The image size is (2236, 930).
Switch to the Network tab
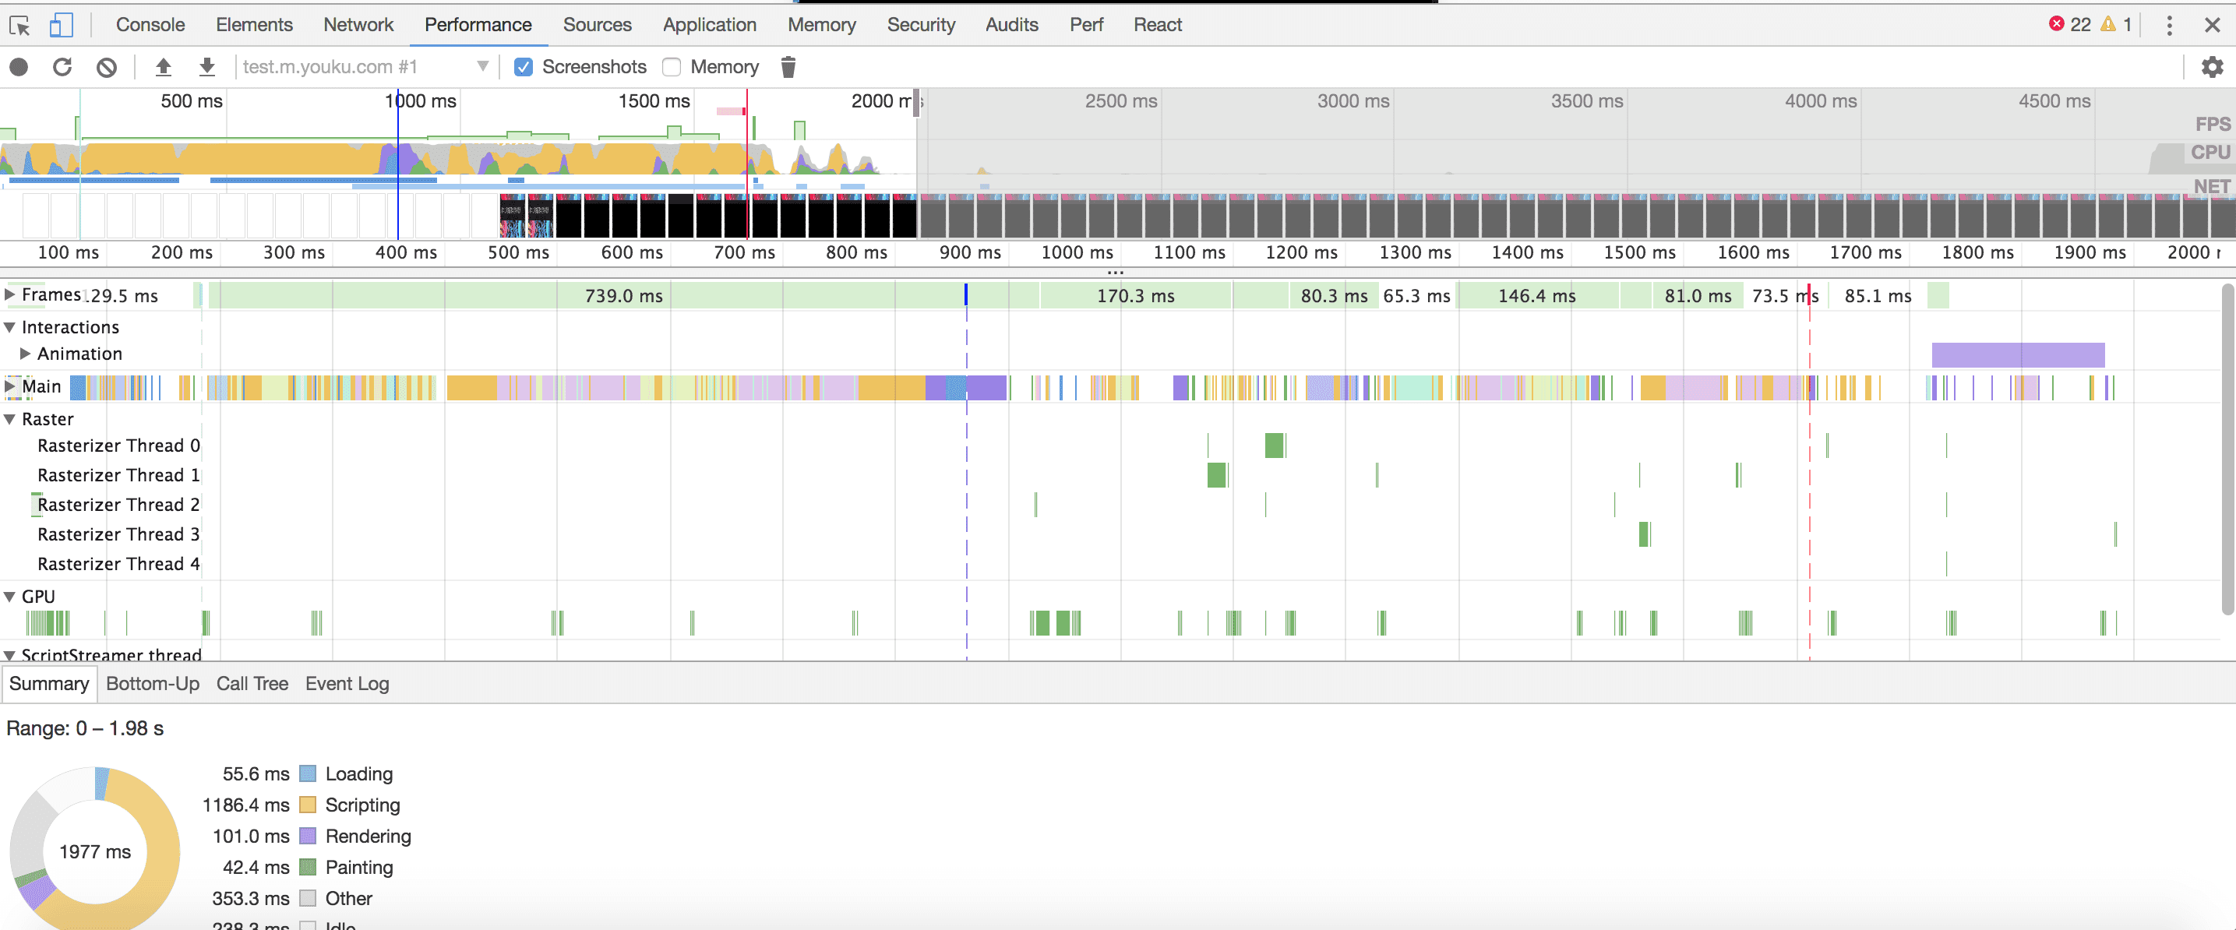[358, 24]
